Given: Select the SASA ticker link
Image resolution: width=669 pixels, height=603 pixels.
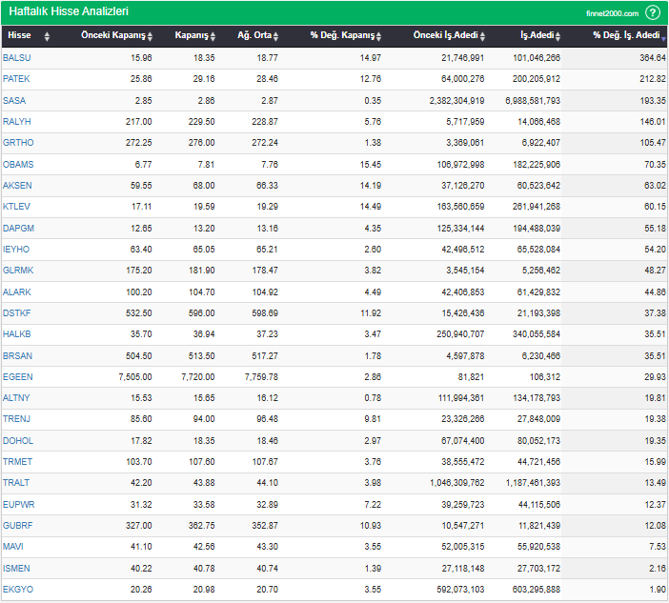Looking at the screenshot, I should point(14,100).
